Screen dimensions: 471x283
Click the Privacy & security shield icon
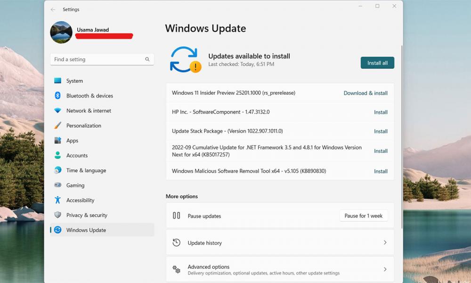point(57,215)
